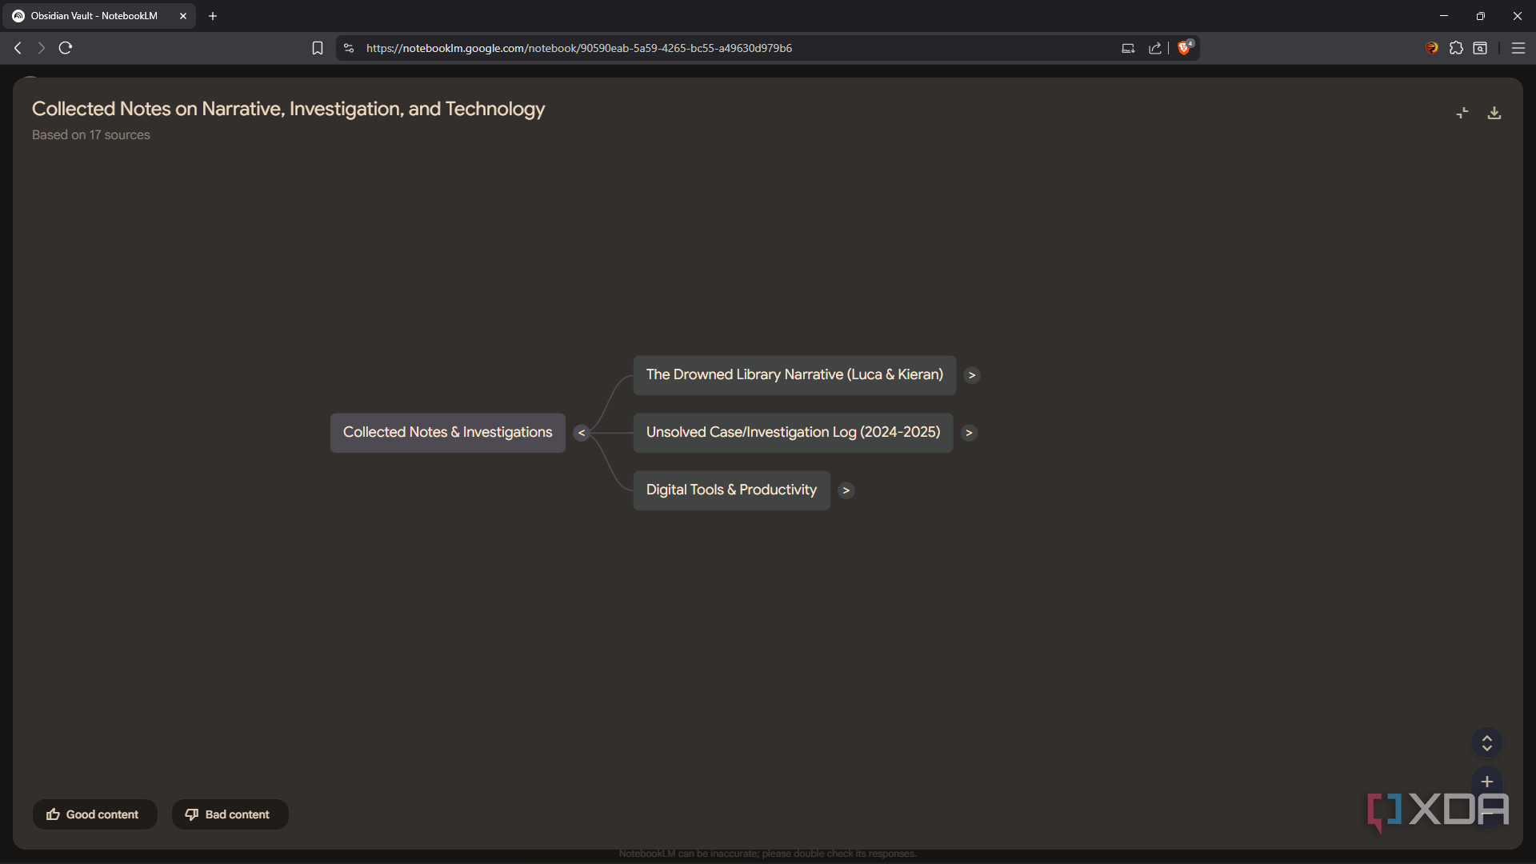Image resolution: width=1536 pixels, height=864 pixels.
Task: Open Brave Shields icon
Action: (1185, 47)
